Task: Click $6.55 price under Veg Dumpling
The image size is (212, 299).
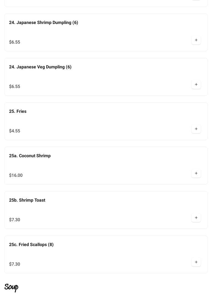Action: 15,87
